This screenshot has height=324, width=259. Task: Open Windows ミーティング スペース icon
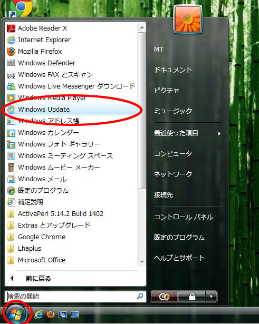(11, 156)
